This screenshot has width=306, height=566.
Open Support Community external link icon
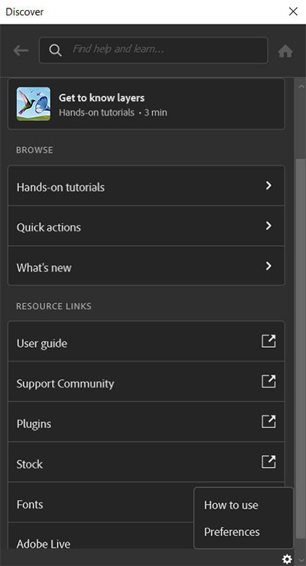point(269,381)
